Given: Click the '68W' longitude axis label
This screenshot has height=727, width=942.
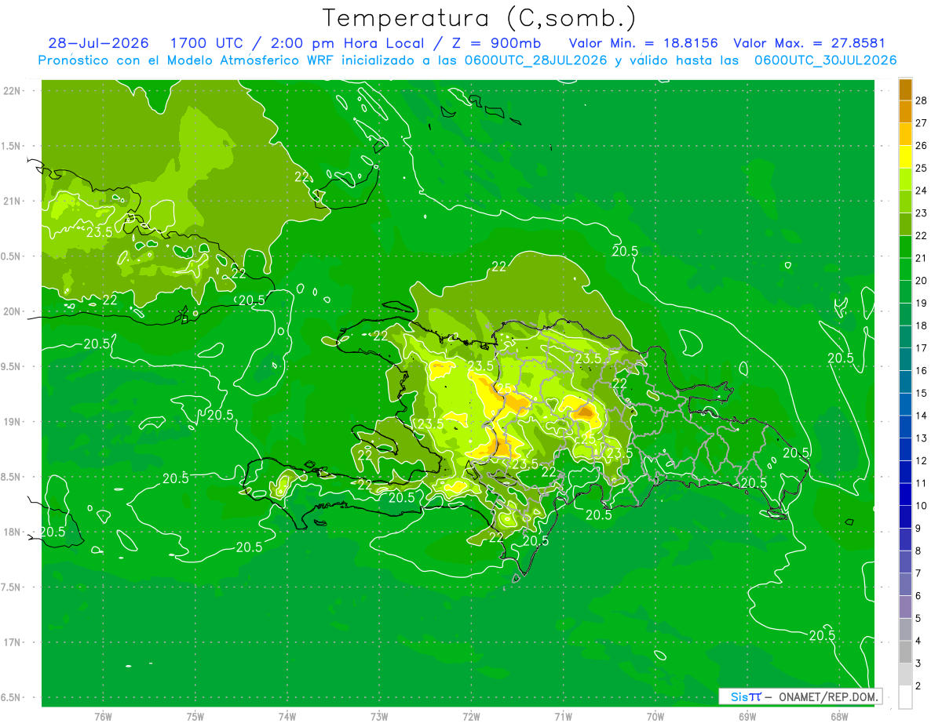Looking at the screenshot, I should point(839,717).
